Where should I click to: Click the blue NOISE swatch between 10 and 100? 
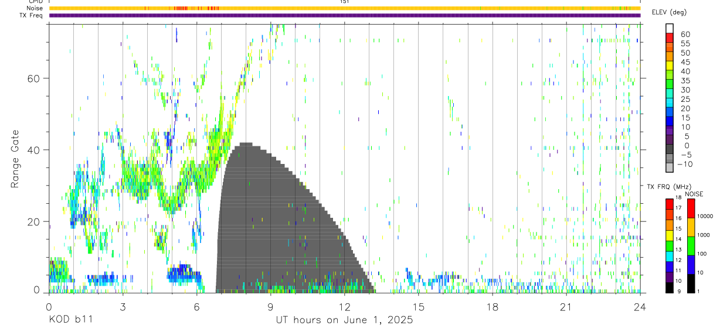click(691, 265)
